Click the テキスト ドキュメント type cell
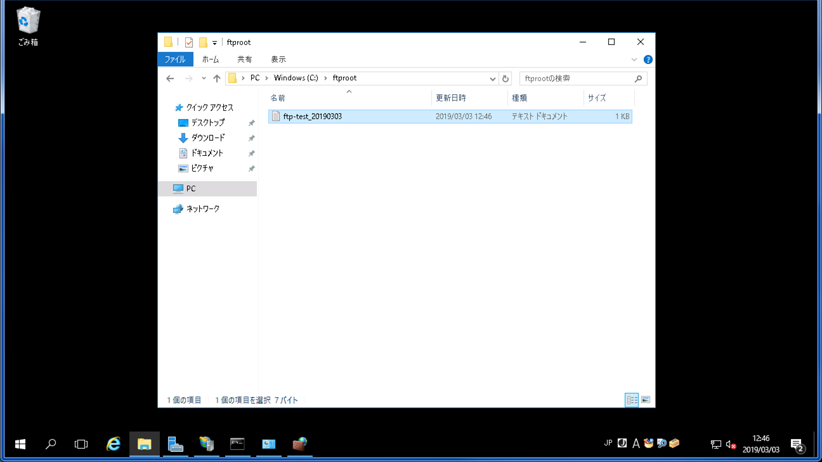 coord(540,117)
